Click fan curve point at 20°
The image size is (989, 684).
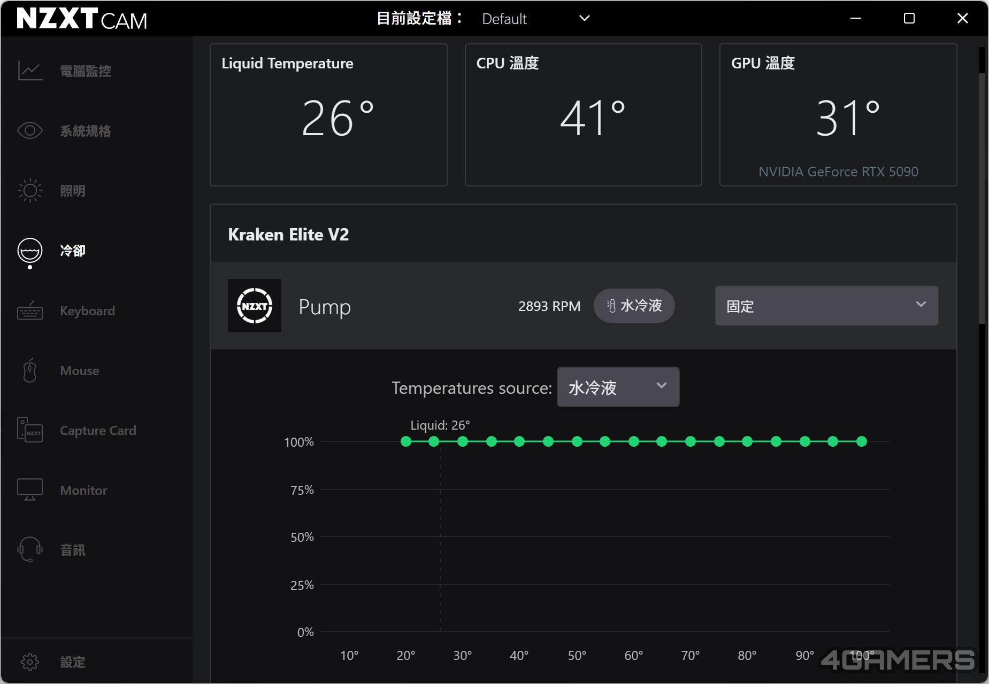point(406,441)
